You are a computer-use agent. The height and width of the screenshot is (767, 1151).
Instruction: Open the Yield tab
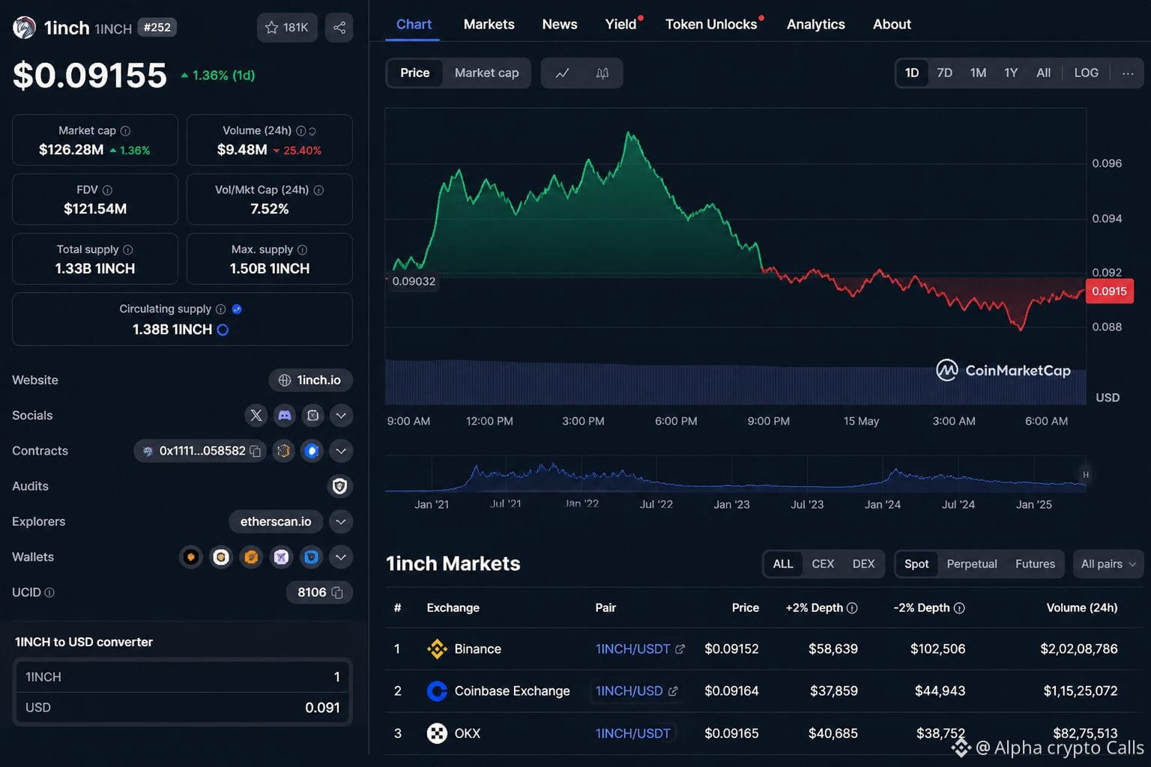[621, 25]
